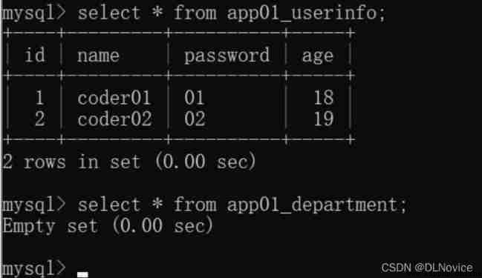Click age value 18

click(324, 98)
